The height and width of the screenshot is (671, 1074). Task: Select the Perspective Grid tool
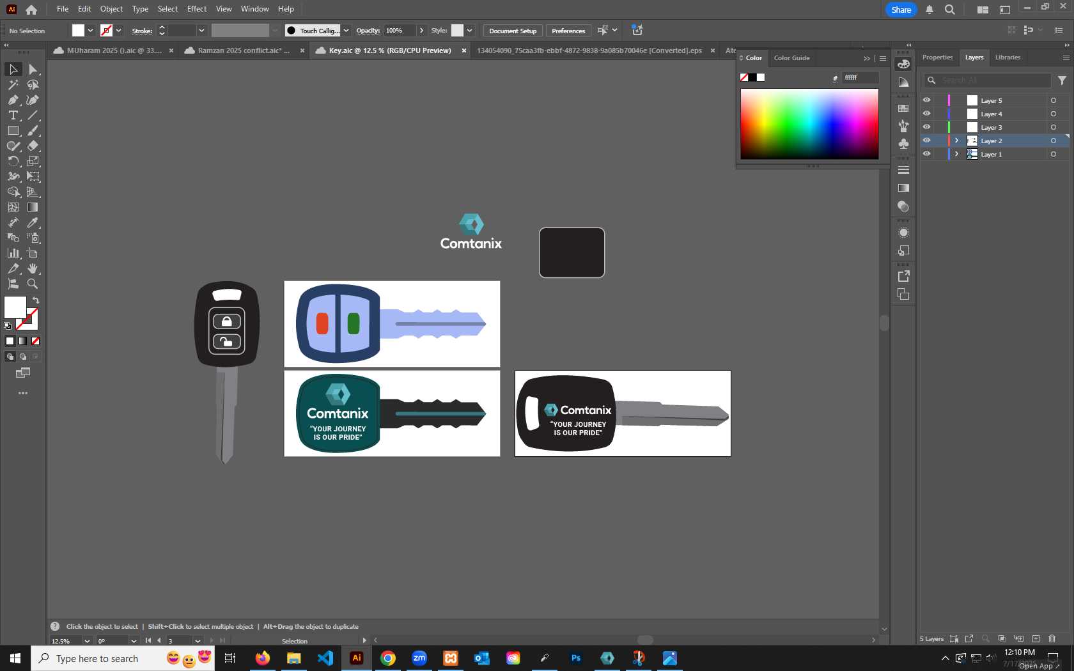[x=33, y=192]
